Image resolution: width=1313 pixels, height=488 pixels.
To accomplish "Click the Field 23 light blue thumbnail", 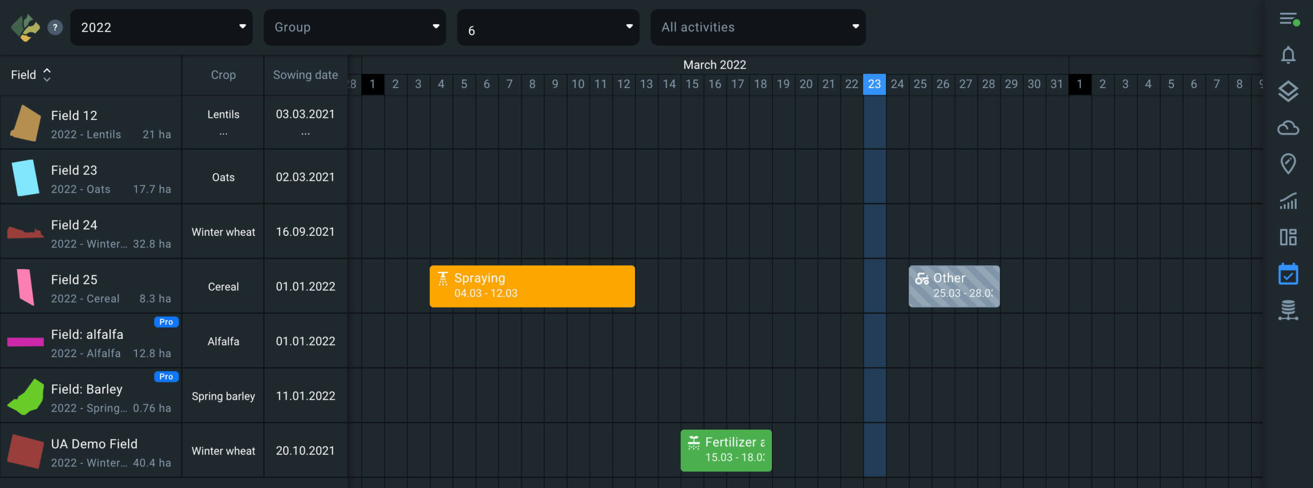I will (25, 177).
